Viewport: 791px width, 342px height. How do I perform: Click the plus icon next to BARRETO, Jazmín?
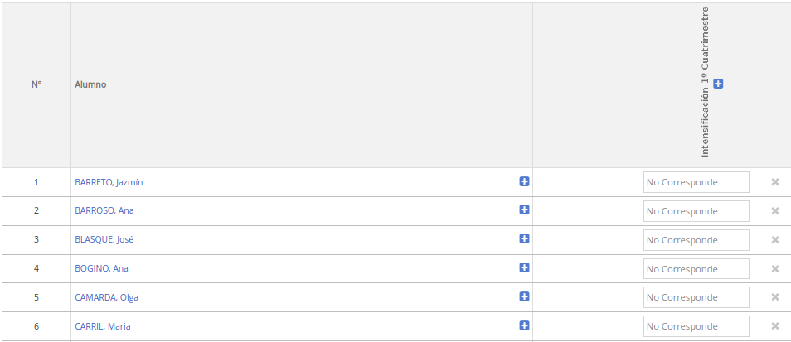[x=524, y=181]
